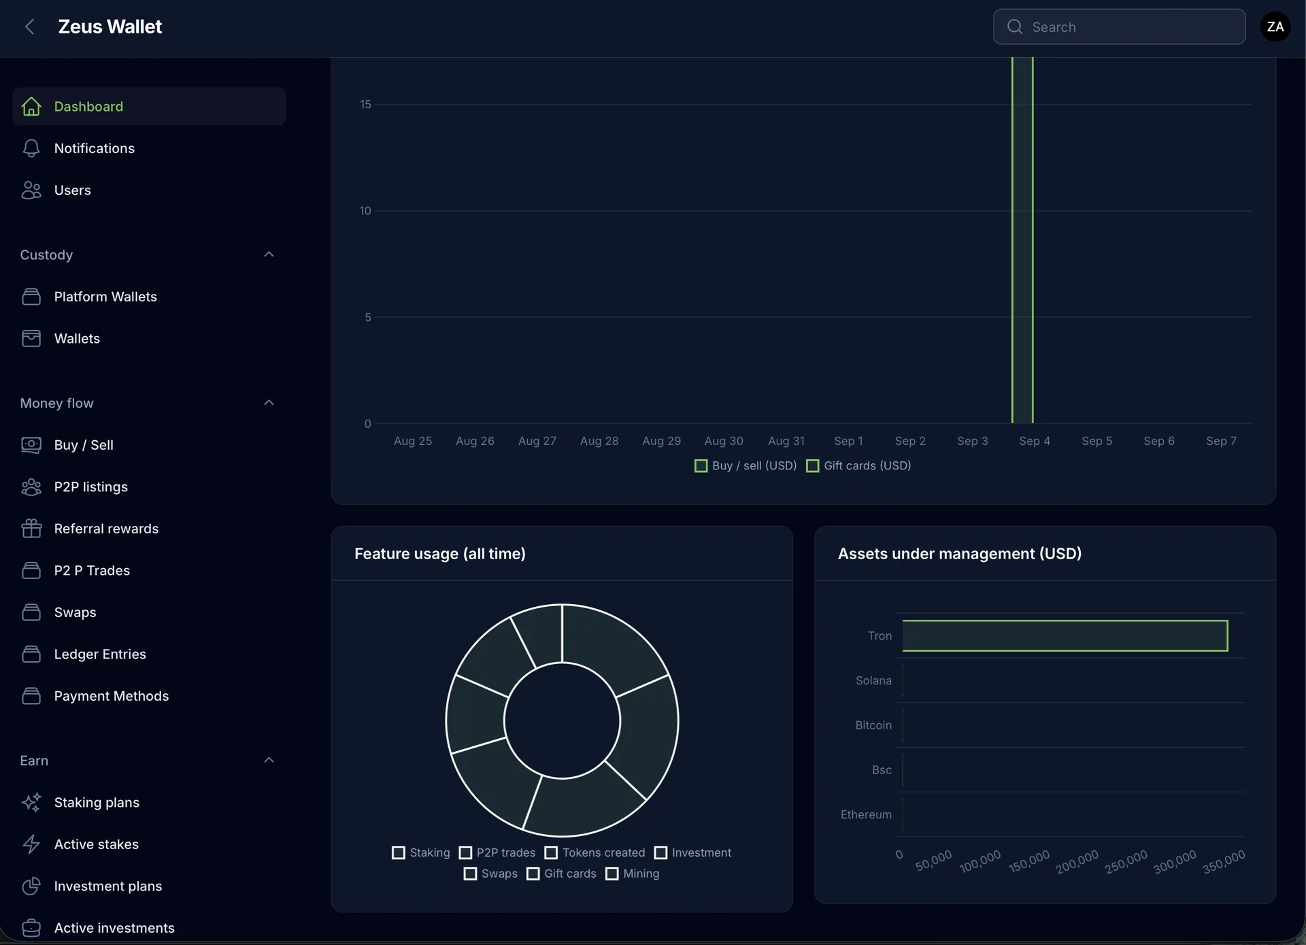This screenshot has height=945, width=1306.
Task: Click the Platform Wallets icon
Action: pos(31,297)
